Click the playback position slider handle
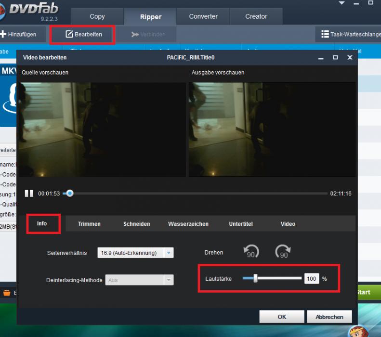The width and height of the screenshot is (381, 337). 70,193
